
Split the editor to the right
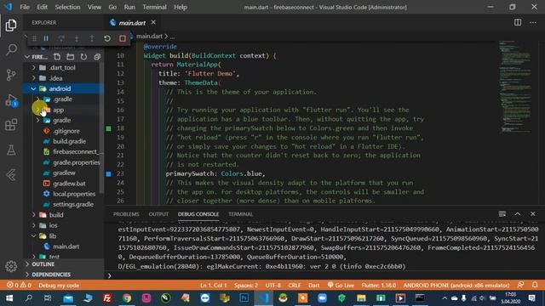[518, 23]
